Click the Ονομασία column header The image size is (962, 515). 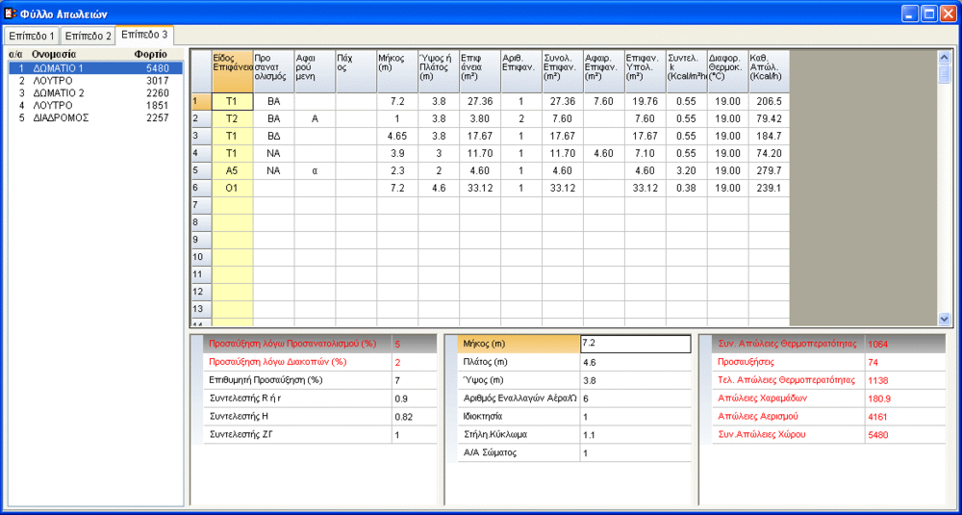[x=54, y=54]
